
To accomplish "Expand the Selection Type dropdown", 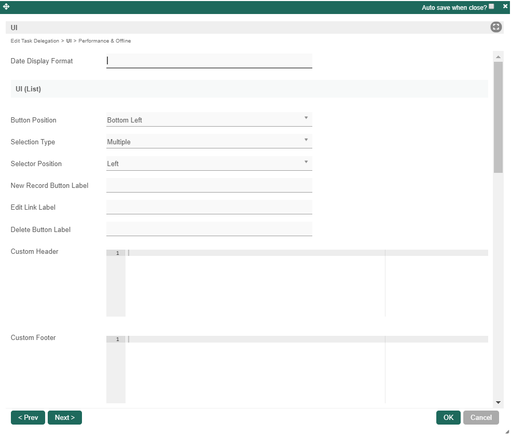I will click(x=209, y=142).
